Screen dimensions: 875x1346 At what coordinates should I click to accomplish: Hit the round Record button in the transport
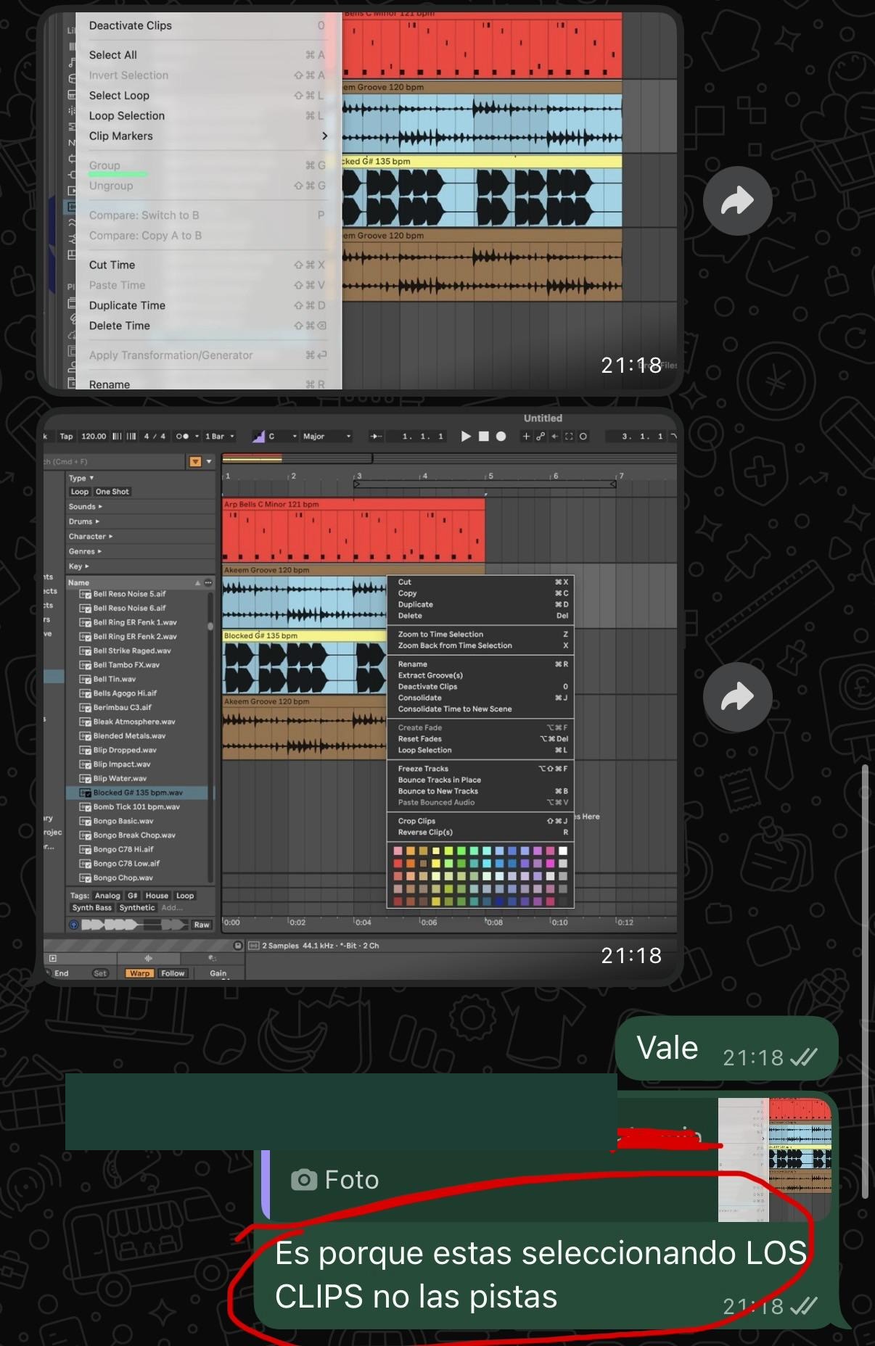pyautogui.click(x=501, y=437)
